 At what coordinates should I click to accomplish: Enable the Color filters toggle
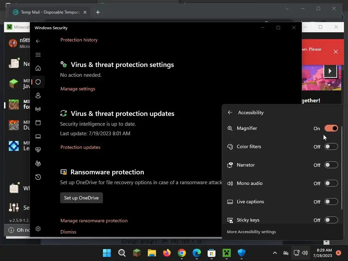pos(331,147)
